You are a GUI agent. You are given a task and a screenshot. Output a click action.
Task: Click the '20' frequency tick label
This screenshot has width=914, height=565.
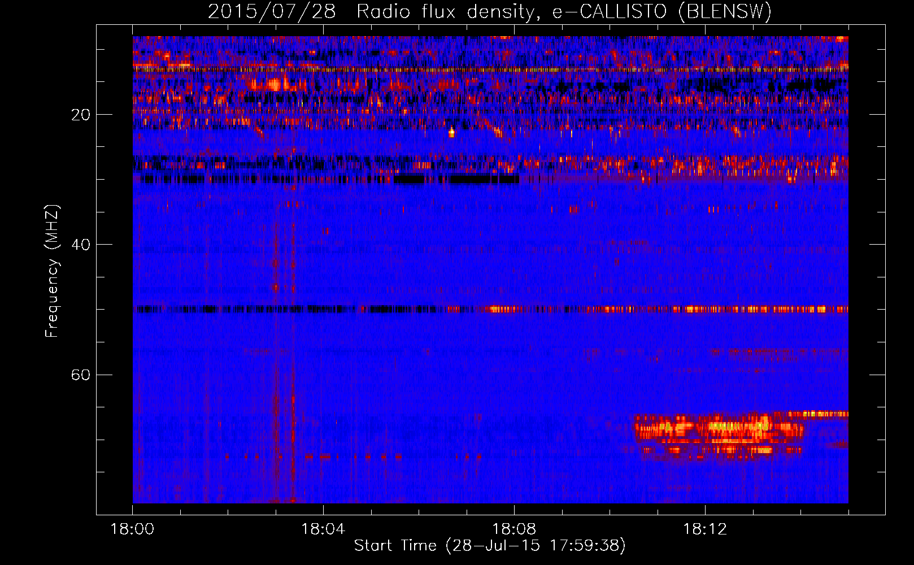(x=81, y=115)
